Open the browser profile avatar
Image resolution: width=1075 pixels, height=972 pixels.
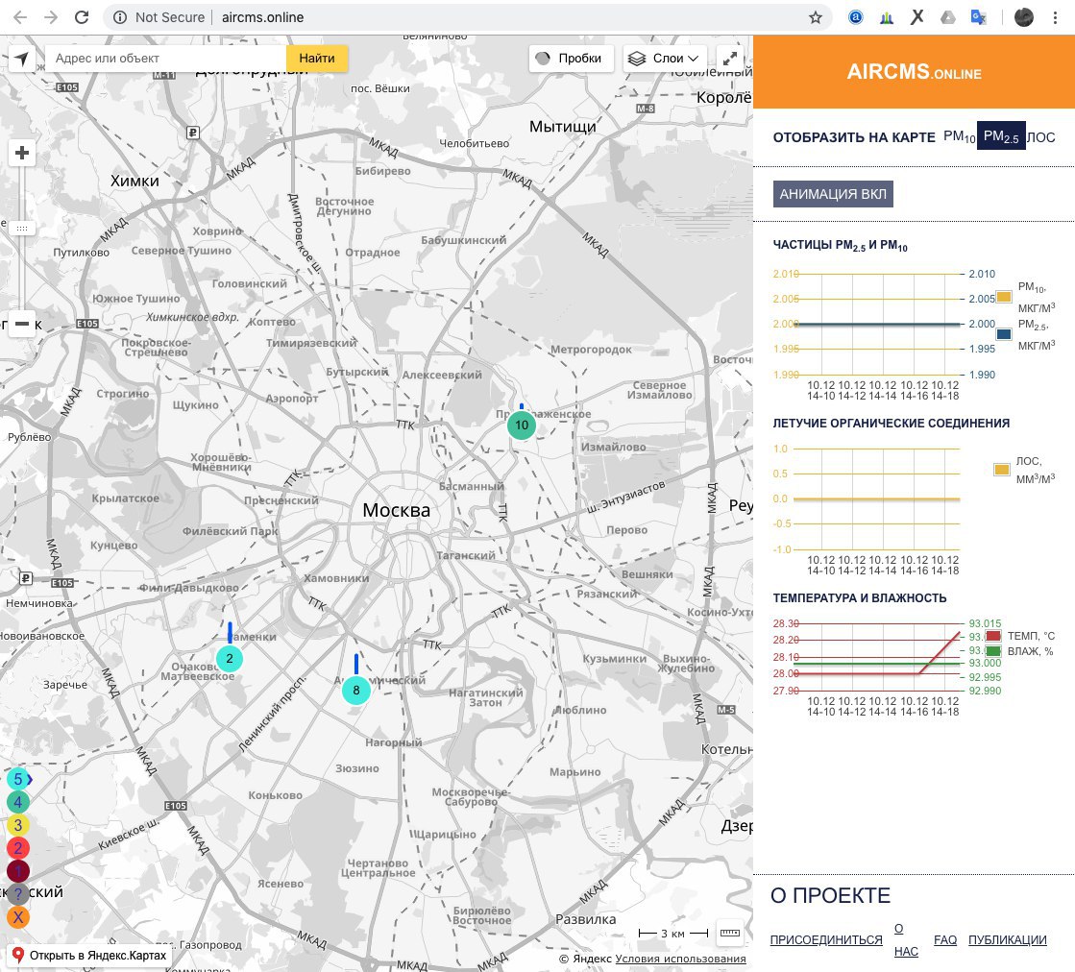(x=1023, y=17)
